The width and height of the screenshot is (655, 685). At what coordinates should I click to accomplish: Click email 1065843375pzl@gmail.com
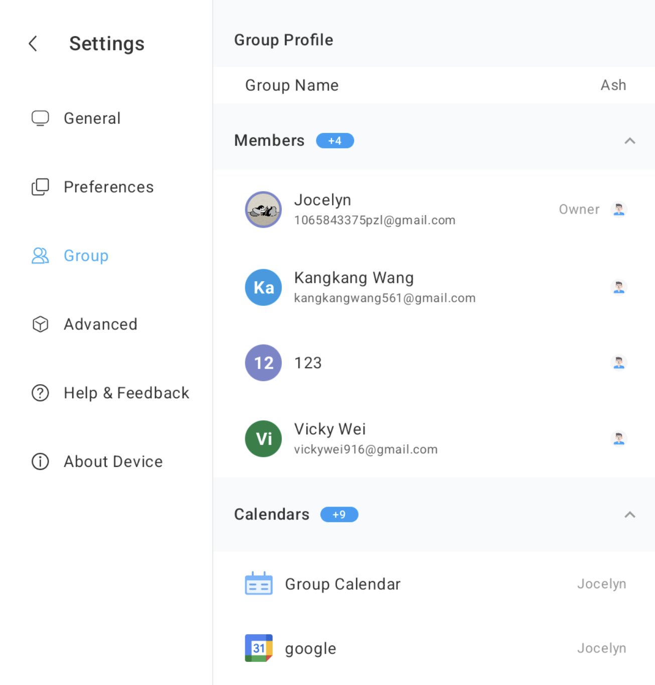[375, 220]
